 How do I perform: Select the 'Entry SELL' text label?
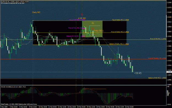(x=99, y=31)
